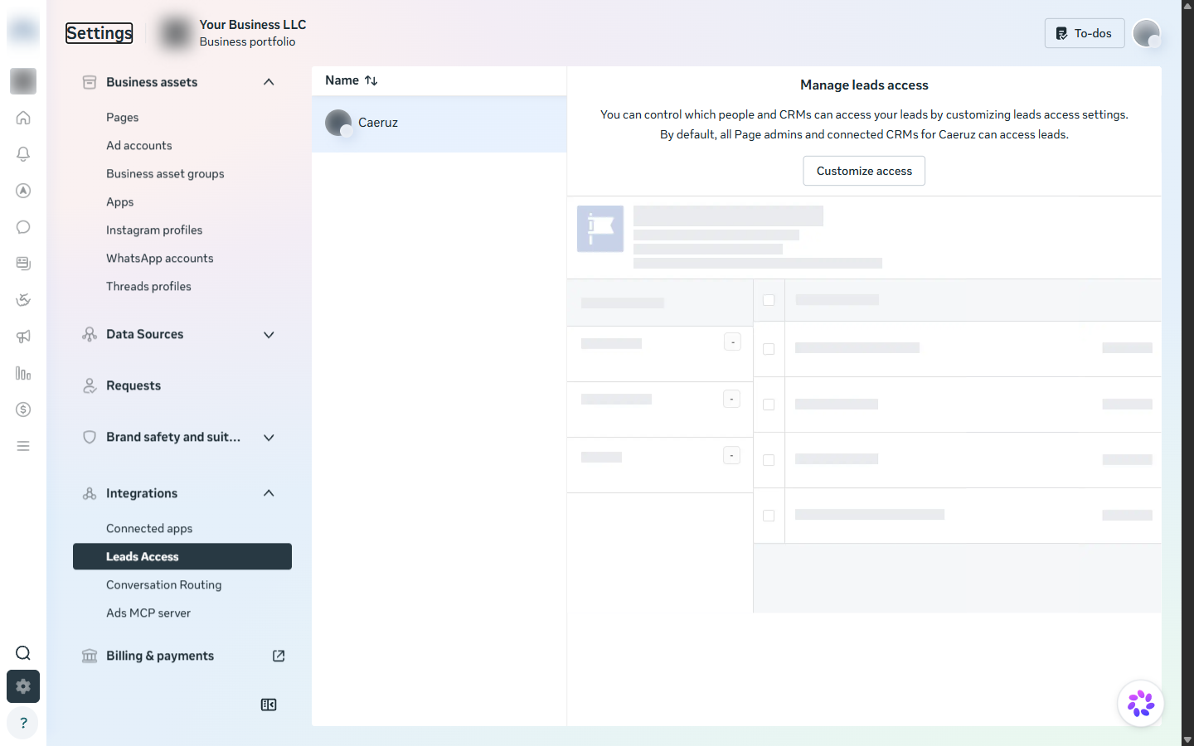The height and width of the screenshot is (746, 1194).
Task: Open Ad accounts settings item
Action: pyautogui.click(x=139, y=146)
